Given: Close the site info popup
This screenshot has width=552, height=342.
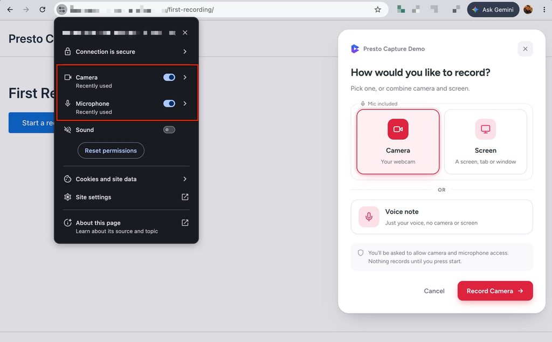Looking at the screenshot, I should tap(185, 32).
